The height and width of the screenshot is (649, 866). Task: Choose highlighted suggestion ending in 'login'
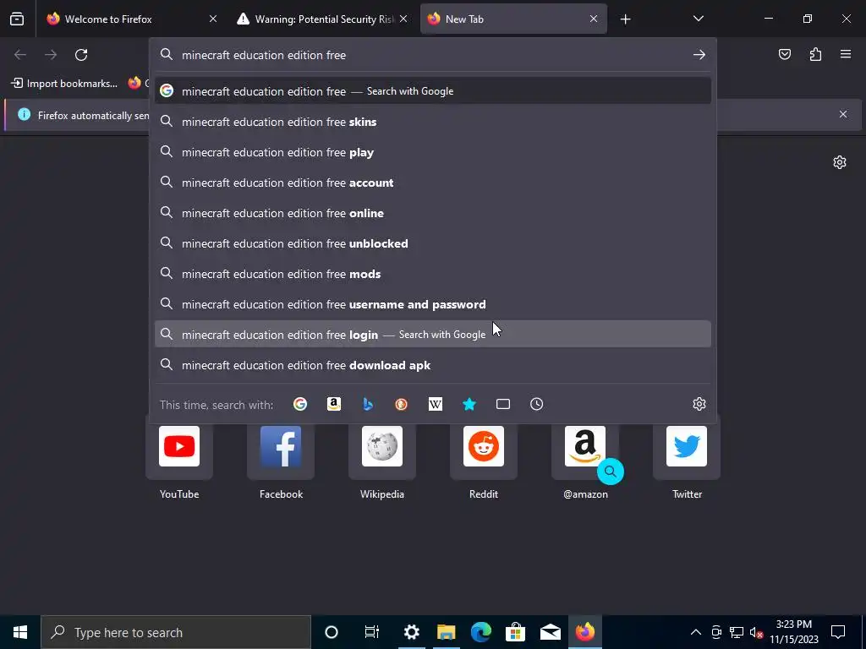[433, 334]
